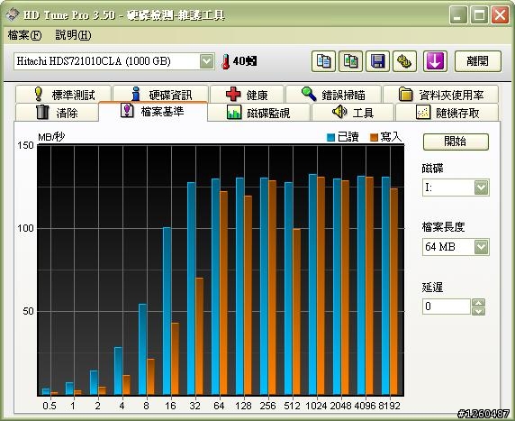Switch to the 清除 tab

tap(57, 113)
